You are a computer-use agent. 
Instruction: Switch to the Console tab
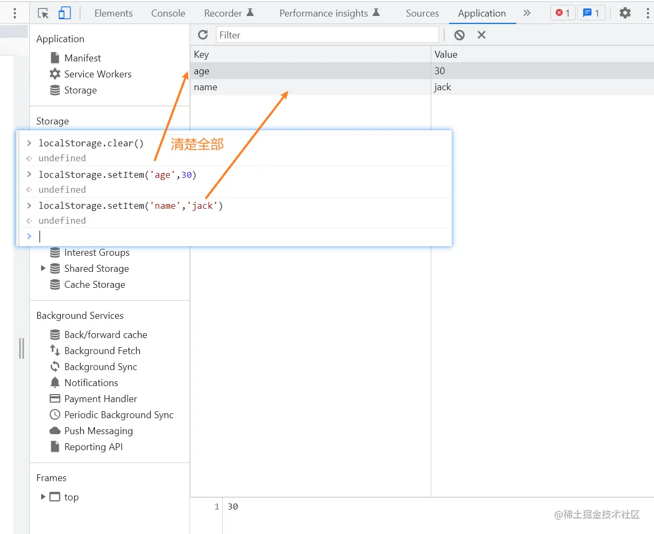click(168, 13)
